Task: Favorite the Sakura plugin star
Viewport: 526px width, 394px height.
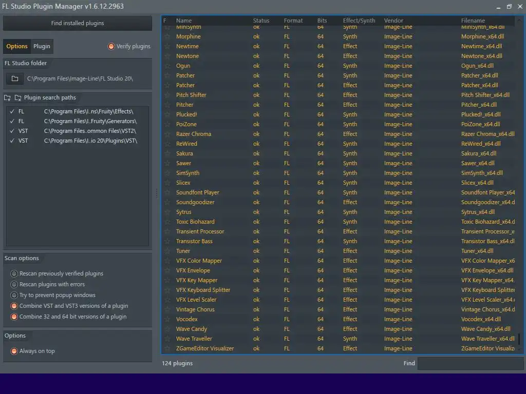Action: pyautogui.click(x=167, y=153)
